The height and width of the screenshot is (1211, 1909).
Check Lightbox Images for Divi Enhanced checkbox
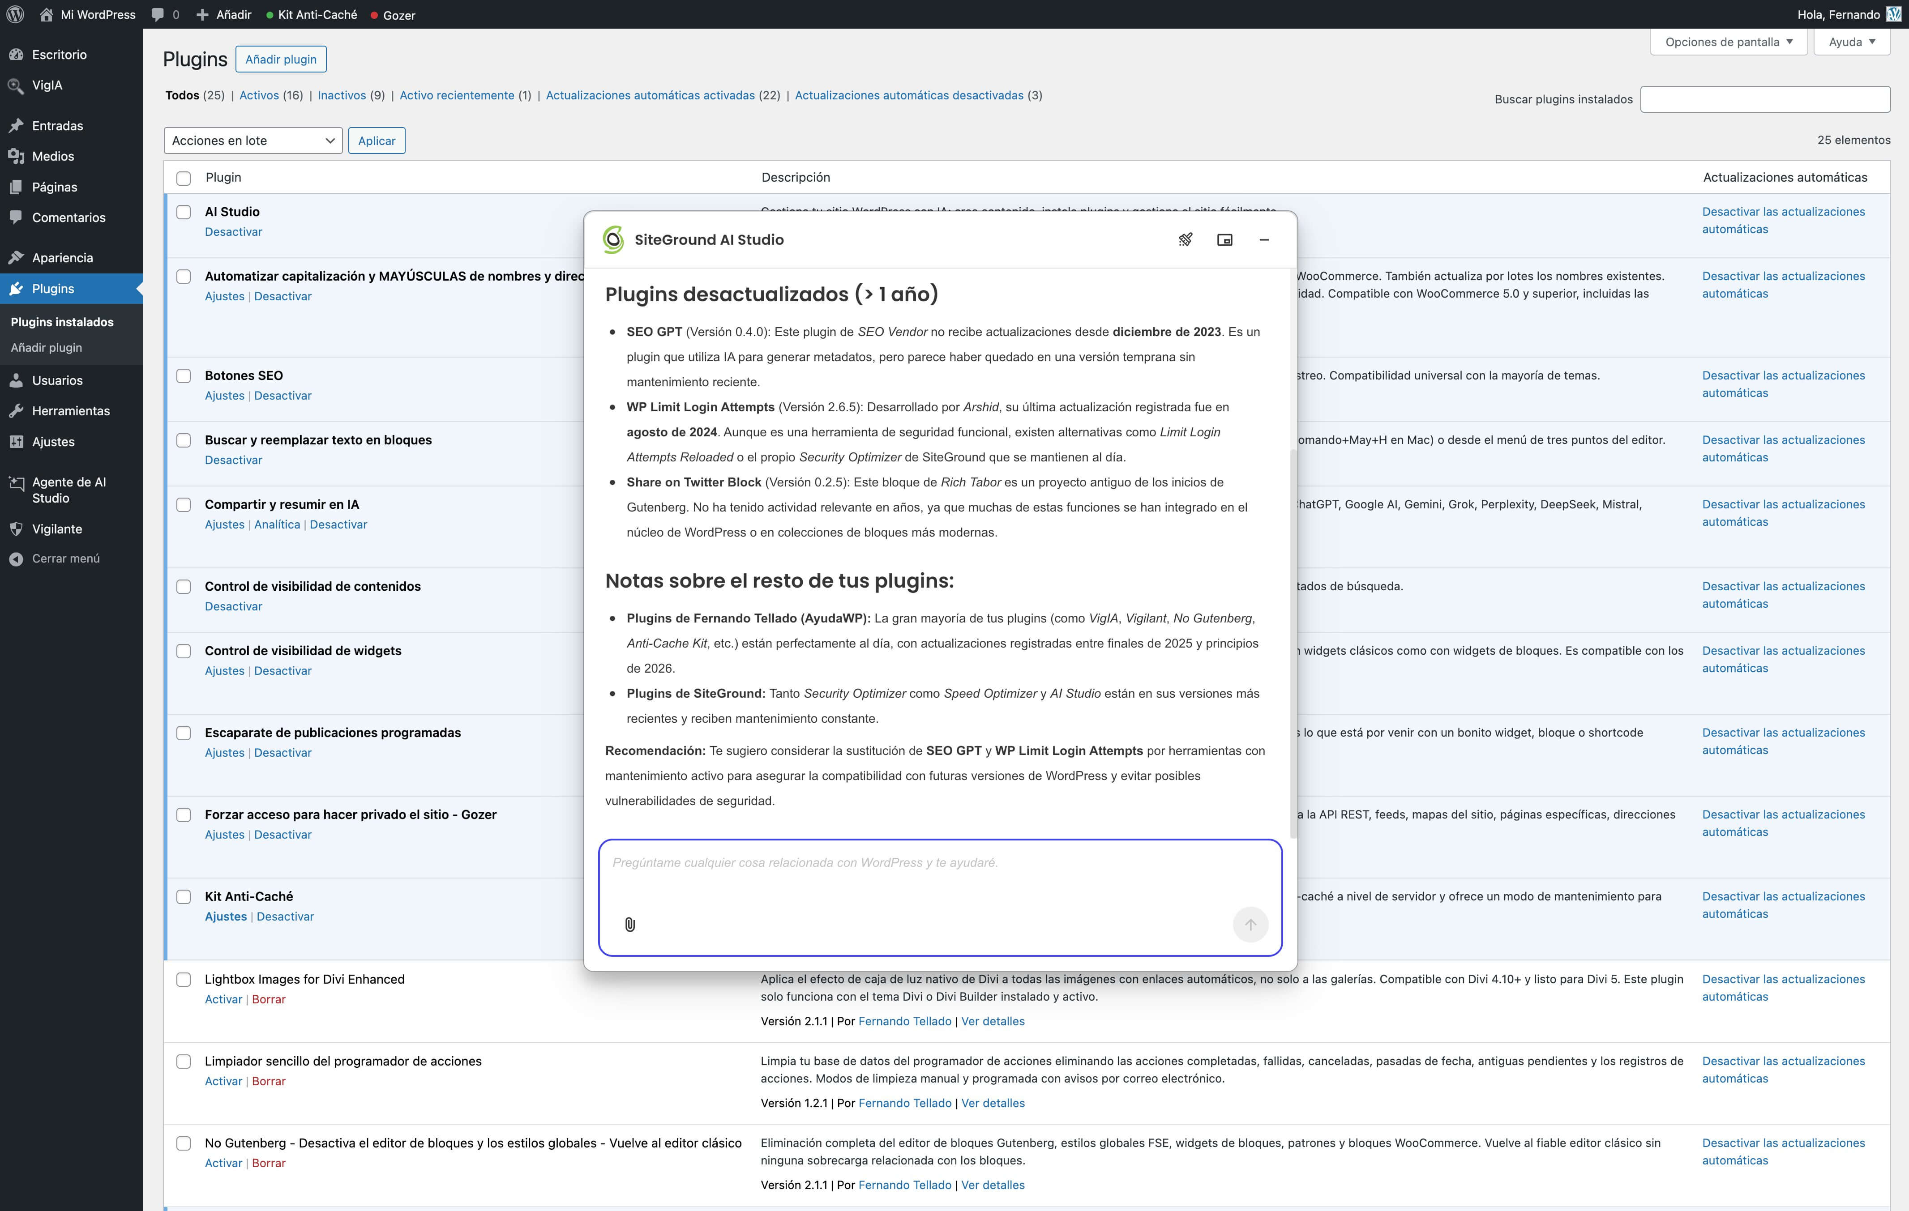point(184,980)
